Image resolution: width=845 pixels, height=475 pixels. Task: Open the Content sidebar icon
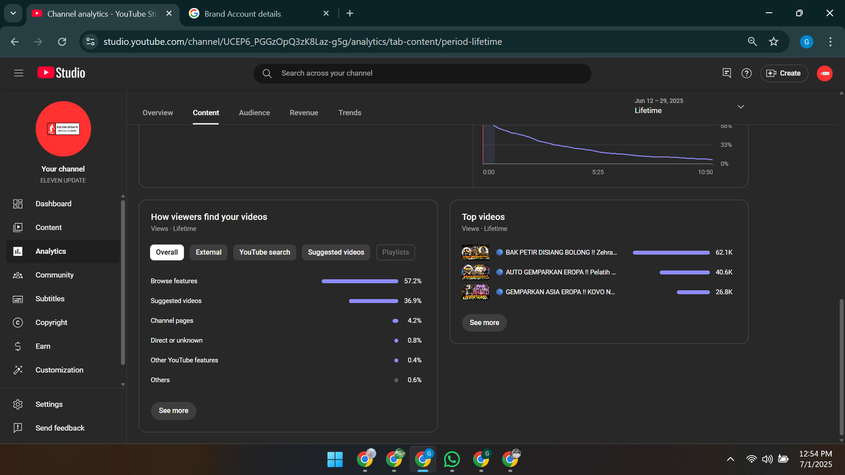tap(18, 227)
